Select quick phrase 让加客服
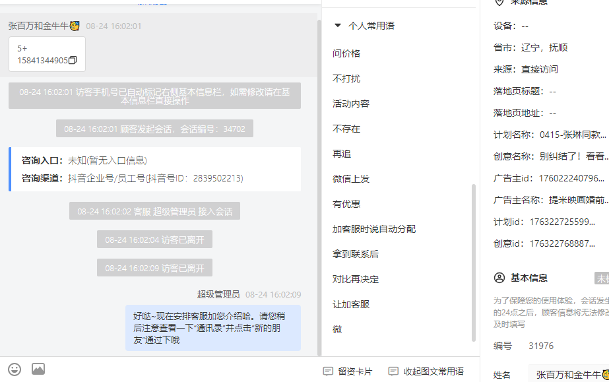609x382 pixels. [x=351, y=305]
